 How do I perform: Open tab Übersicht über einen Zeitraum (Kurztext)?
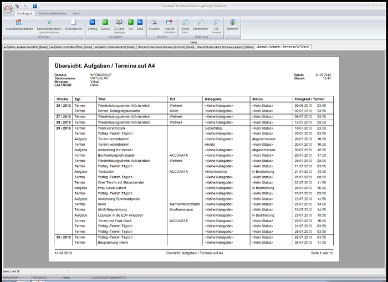pyautogui.click(x=166, y=47)
